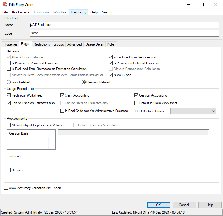Check Is Positive on Assumed Business
This screenshot has height=216, width=223.
9,63
